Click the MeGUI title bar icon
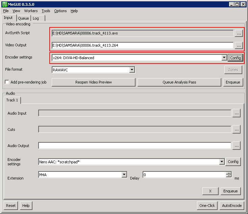 (5, 4)
